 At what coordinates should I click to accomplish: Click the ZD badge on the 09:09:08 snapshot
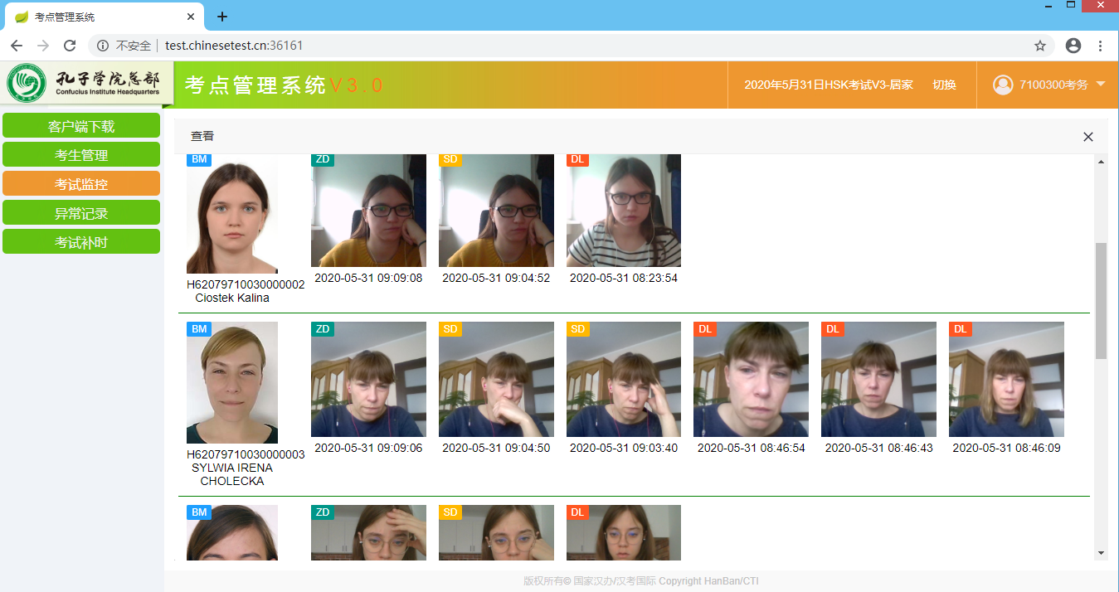pyautogui.click(x=323, y=159)
